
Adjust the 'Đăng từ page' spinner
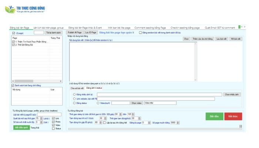[146, 122]
